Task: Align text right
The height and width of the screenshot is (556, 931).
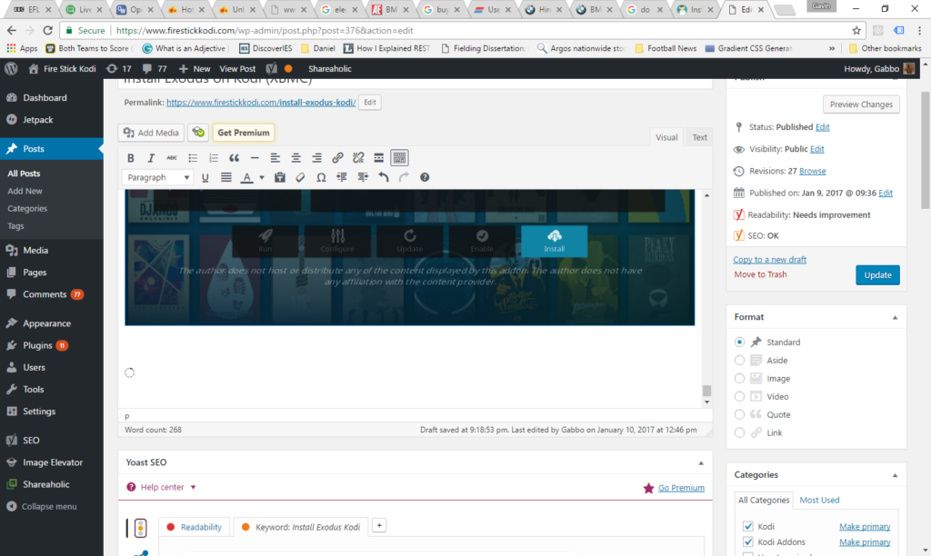Action: [316, 158]
